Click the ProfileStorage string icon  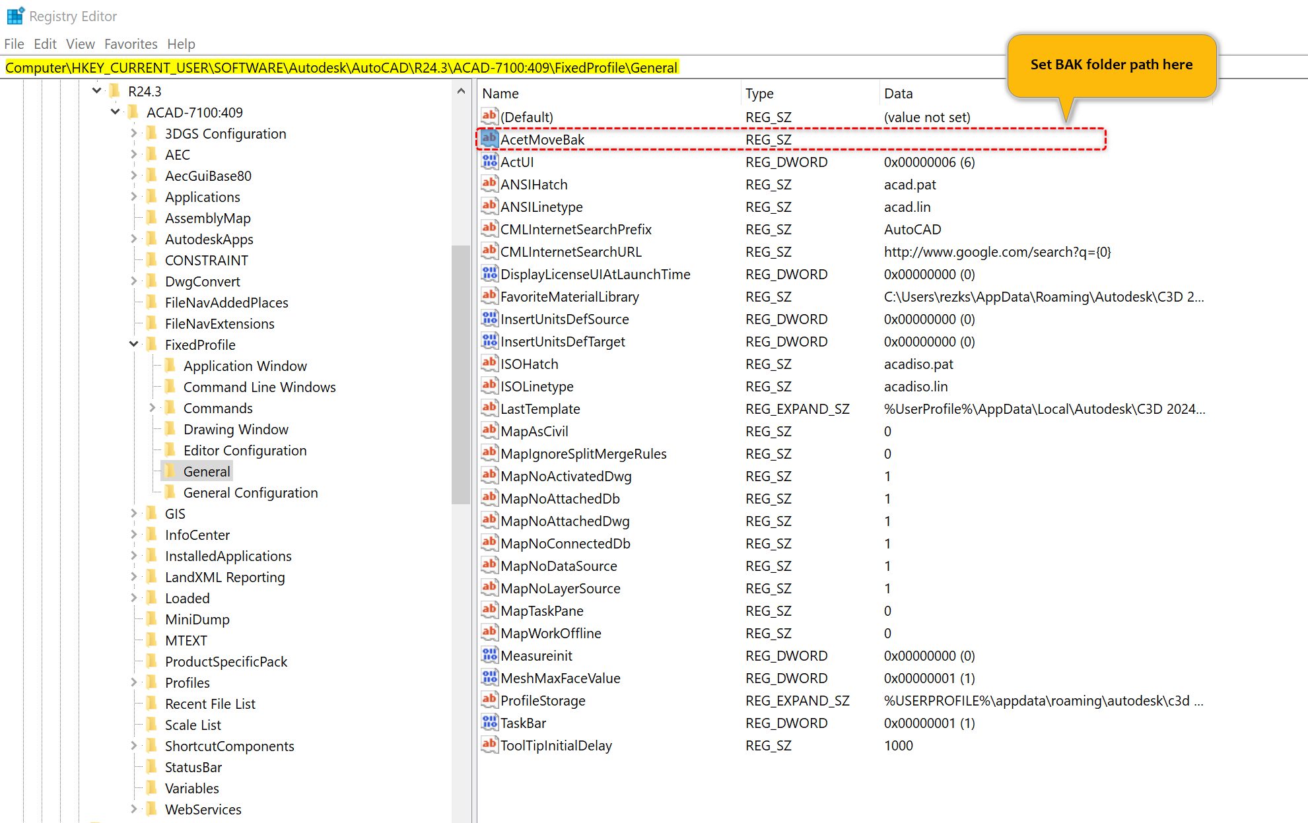(x=489, y=700)
